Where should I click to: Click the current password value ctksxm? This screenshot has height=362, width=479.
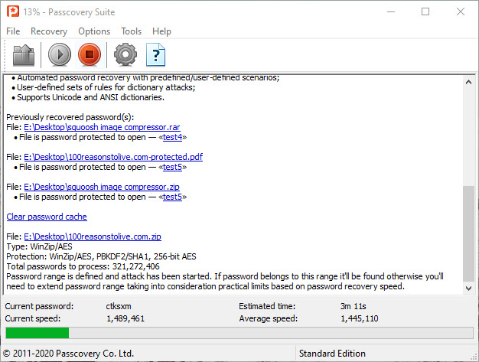pyautogui.click(x=119, y=306)
